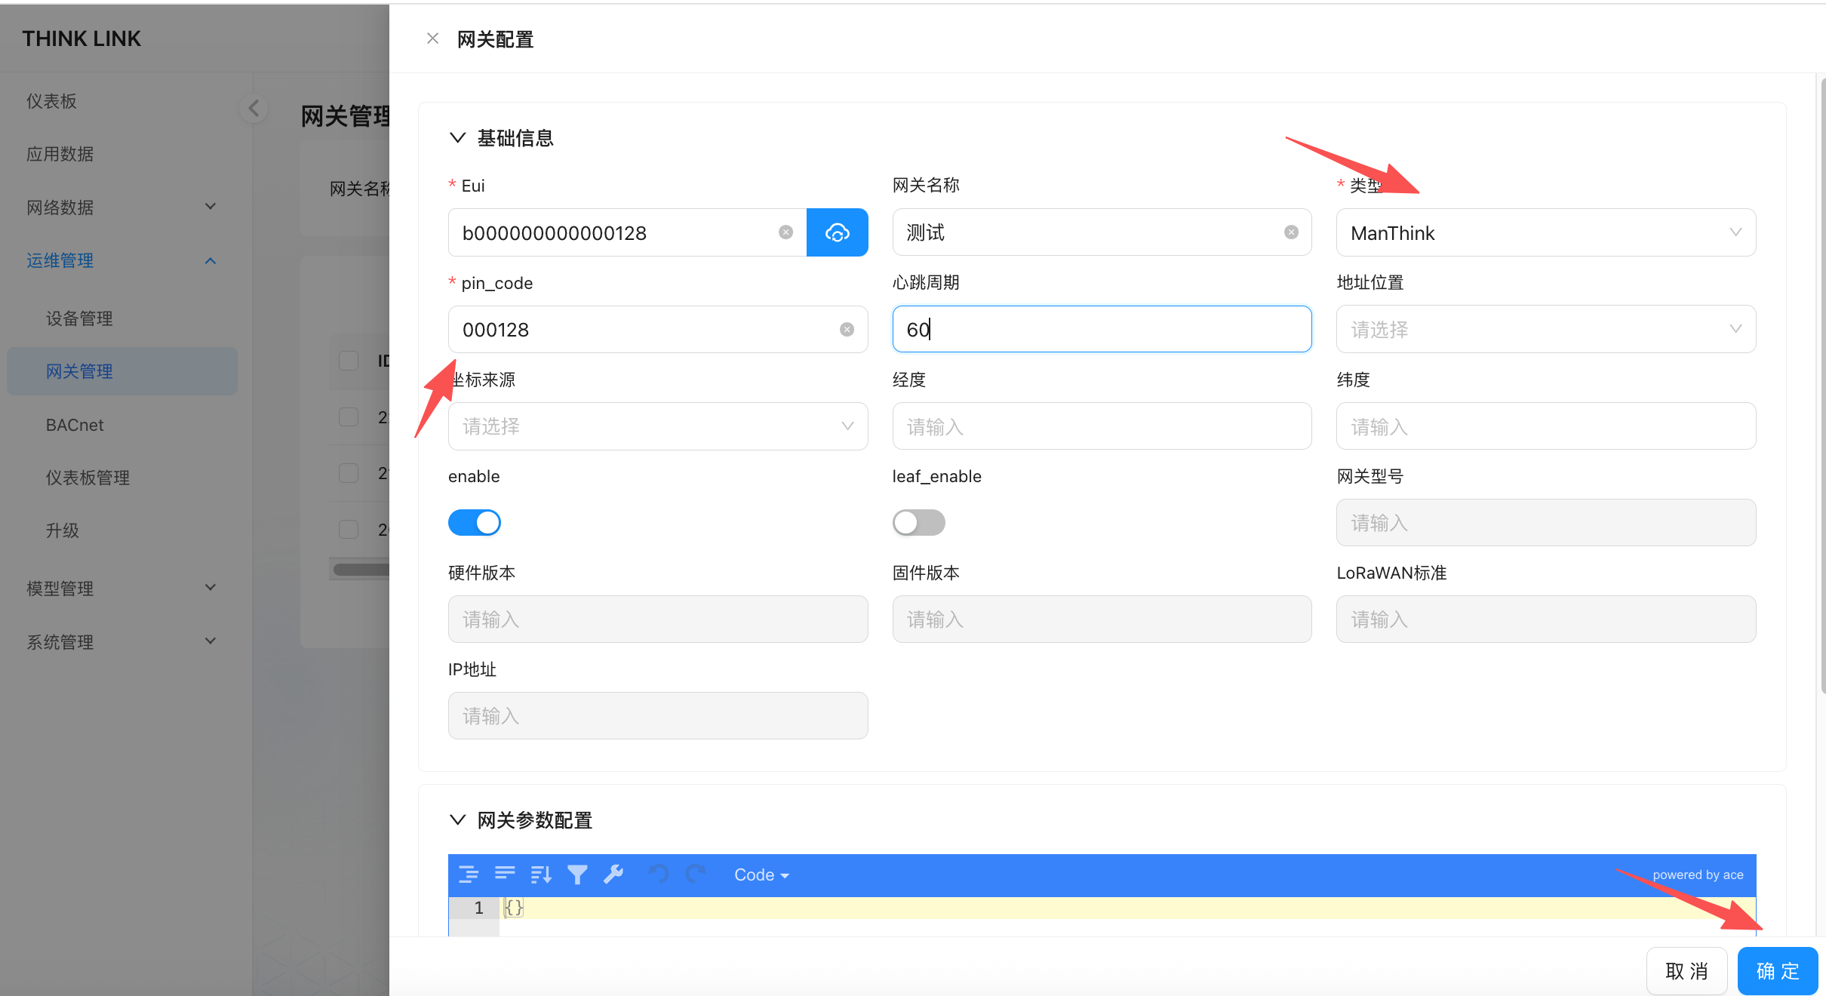The width and height of the screenshot is (1826, 996).
Task: Click the 确定 confirm button
Action: (1777, 971)
